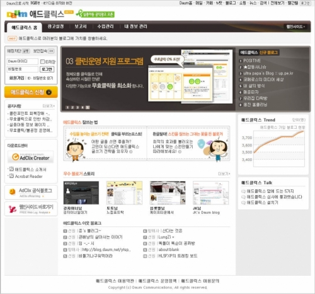Click the document icon beside 애드클릭스 소개서
This screenshot has height=294, width=315.
(11, 169)
